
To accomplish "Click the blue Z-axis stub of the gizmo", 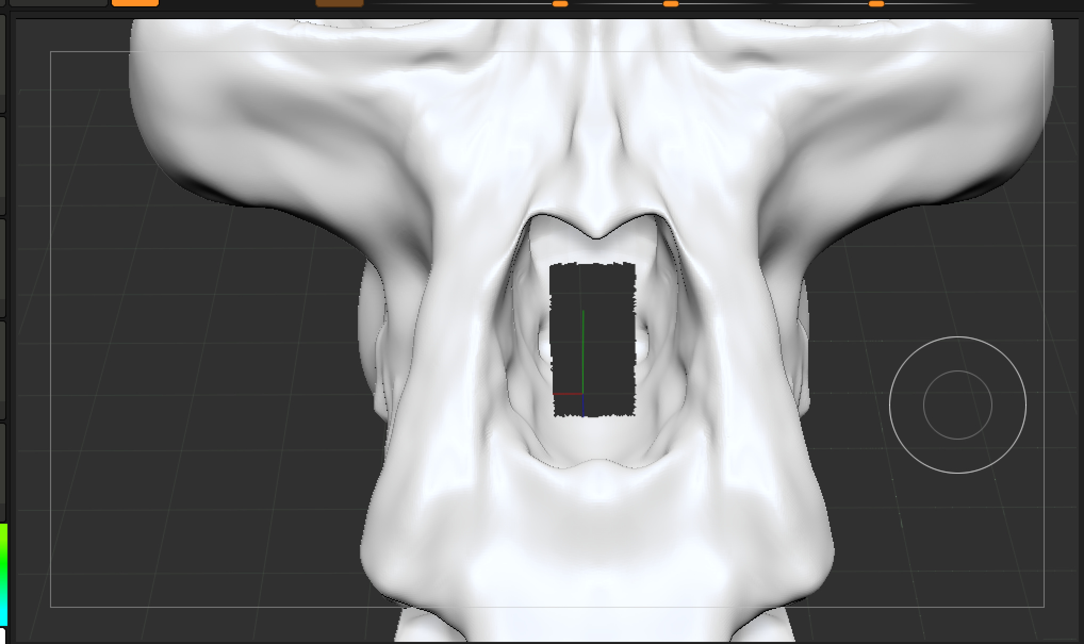I will [583, 406].
